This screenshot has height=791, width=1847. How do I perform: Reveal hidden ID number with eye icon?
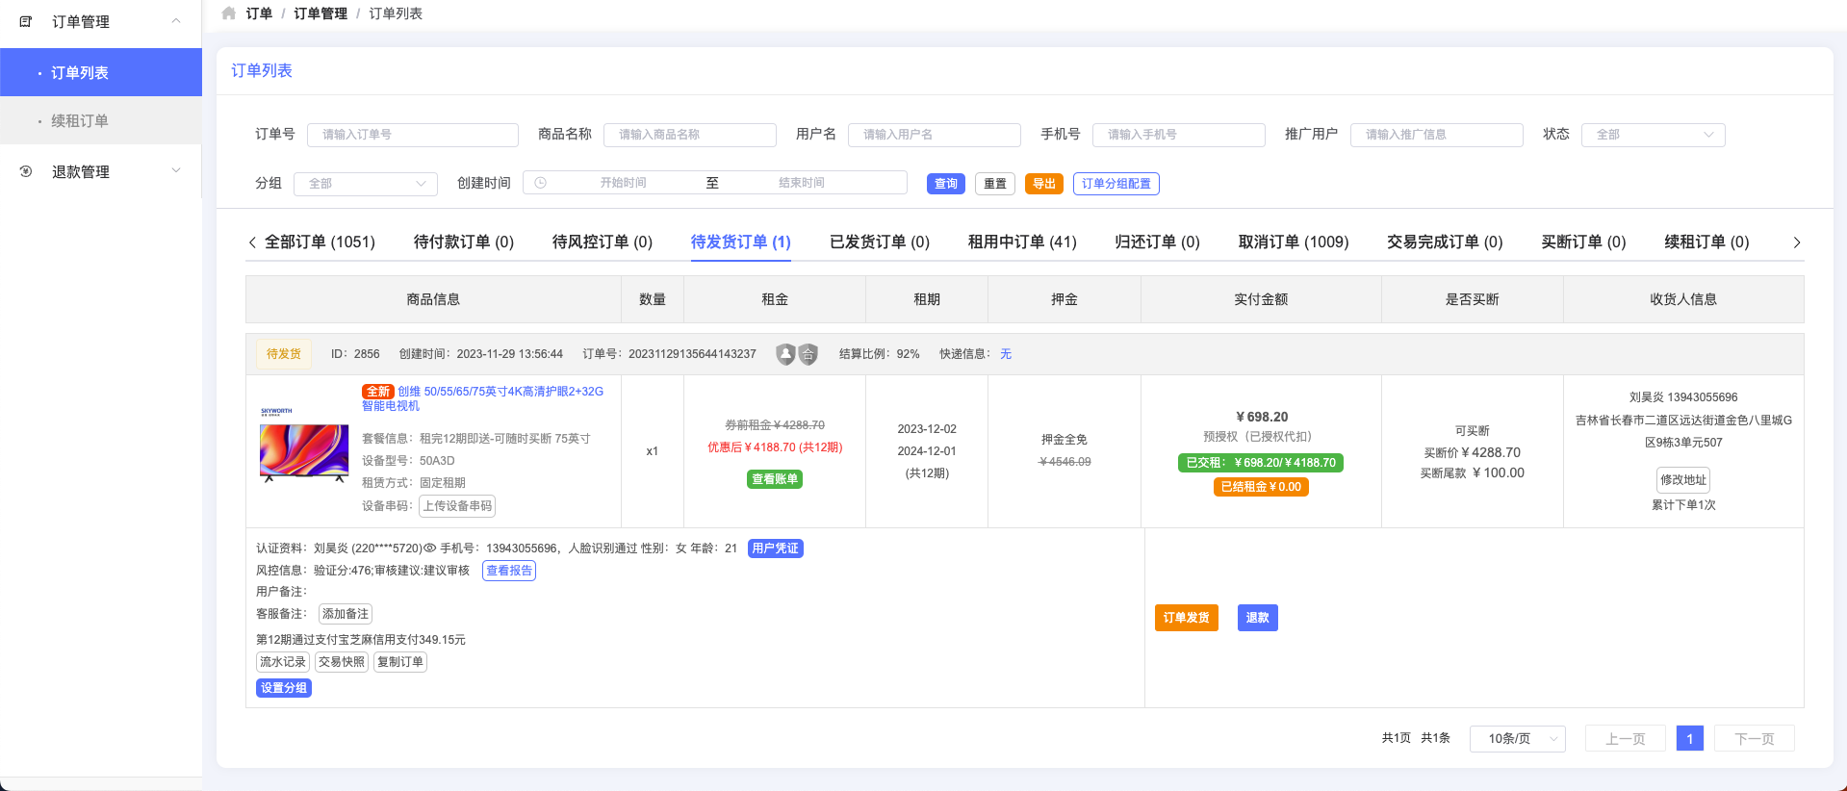pyautogui.click(x=430, y=549)
